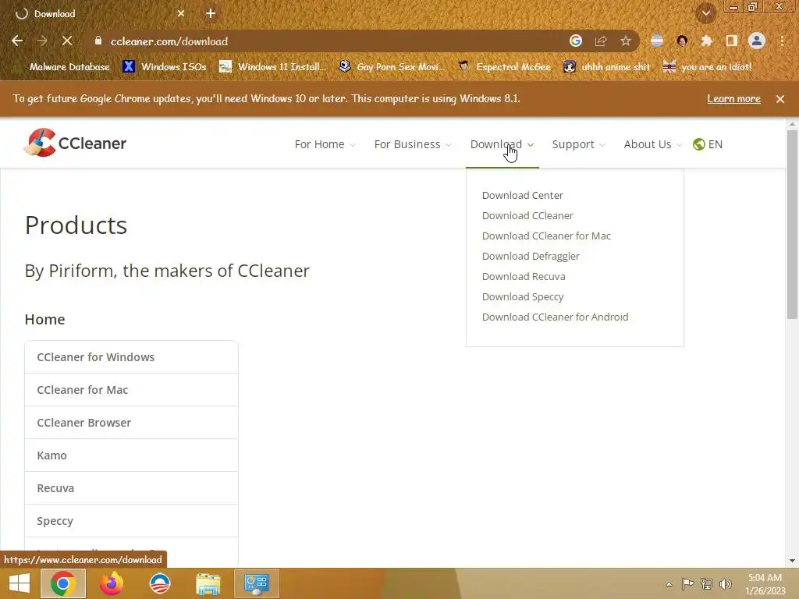Open CCleaner for Mac product row
Screen dimensions: 799x599
click(131, 390)
